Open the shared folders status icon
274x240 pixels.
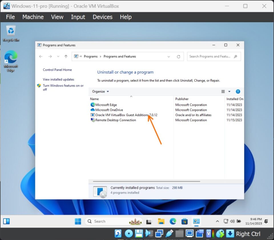coord(180,234)
